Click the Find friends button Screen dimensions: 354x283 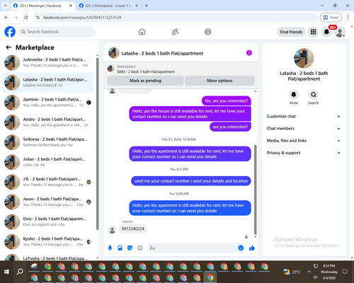pos(291,32)
